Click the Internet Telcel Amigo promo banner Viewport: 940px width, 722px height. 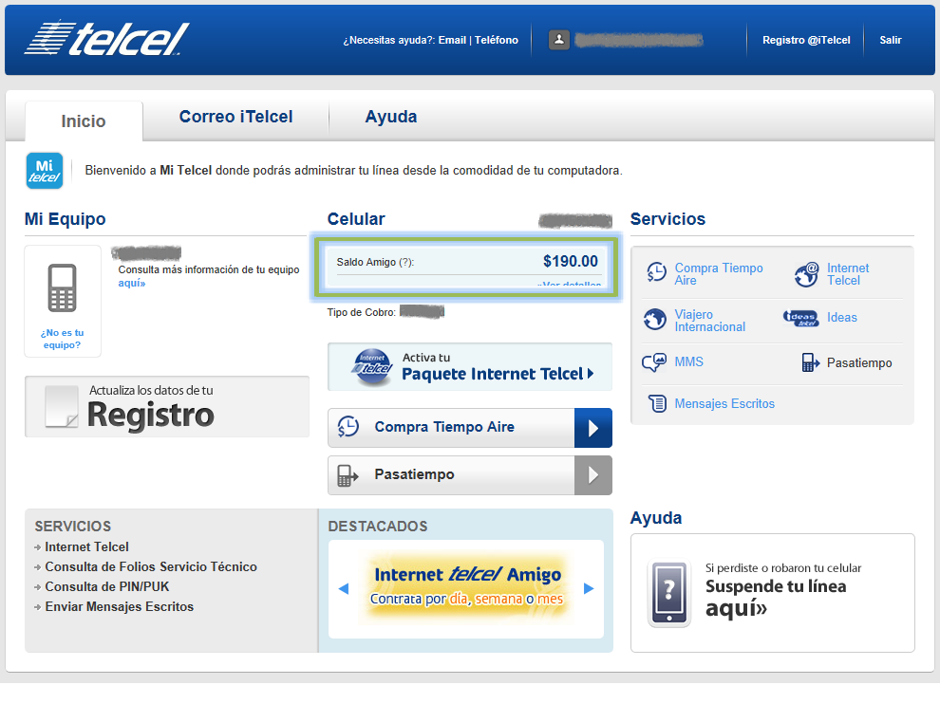466,587
